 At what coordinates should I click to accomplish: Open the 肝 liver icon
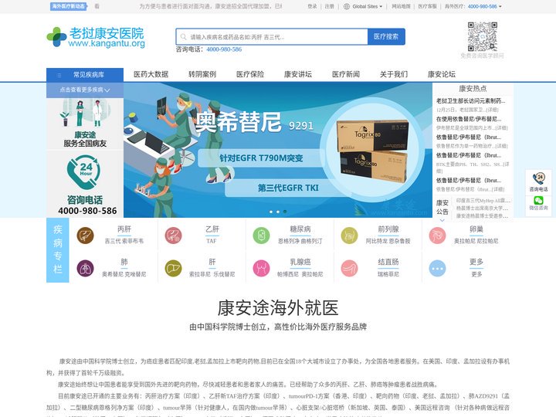tap(173, 269)
